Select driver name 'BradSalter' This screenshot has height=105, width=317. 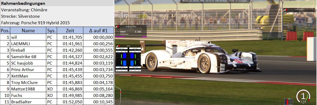pos(21,101)
